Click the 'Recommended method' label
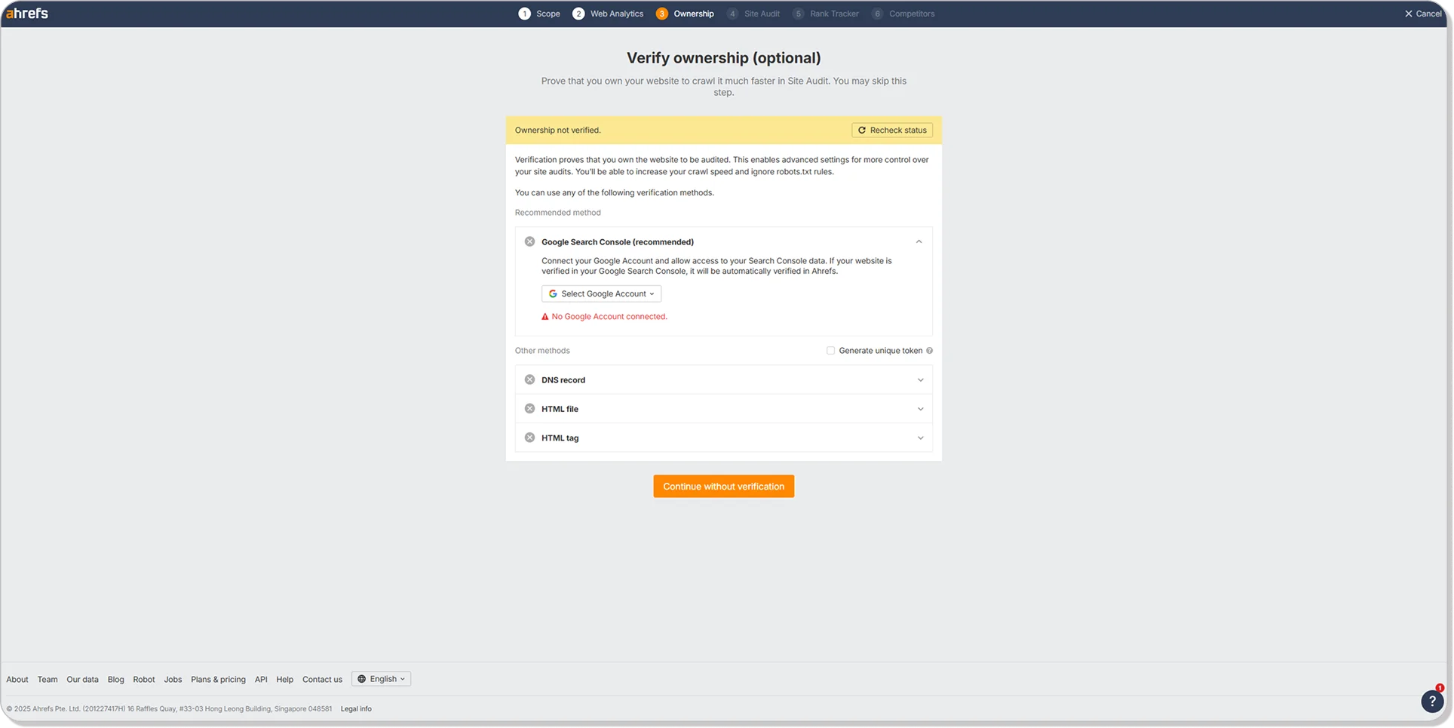 click(x=557, y=213)
